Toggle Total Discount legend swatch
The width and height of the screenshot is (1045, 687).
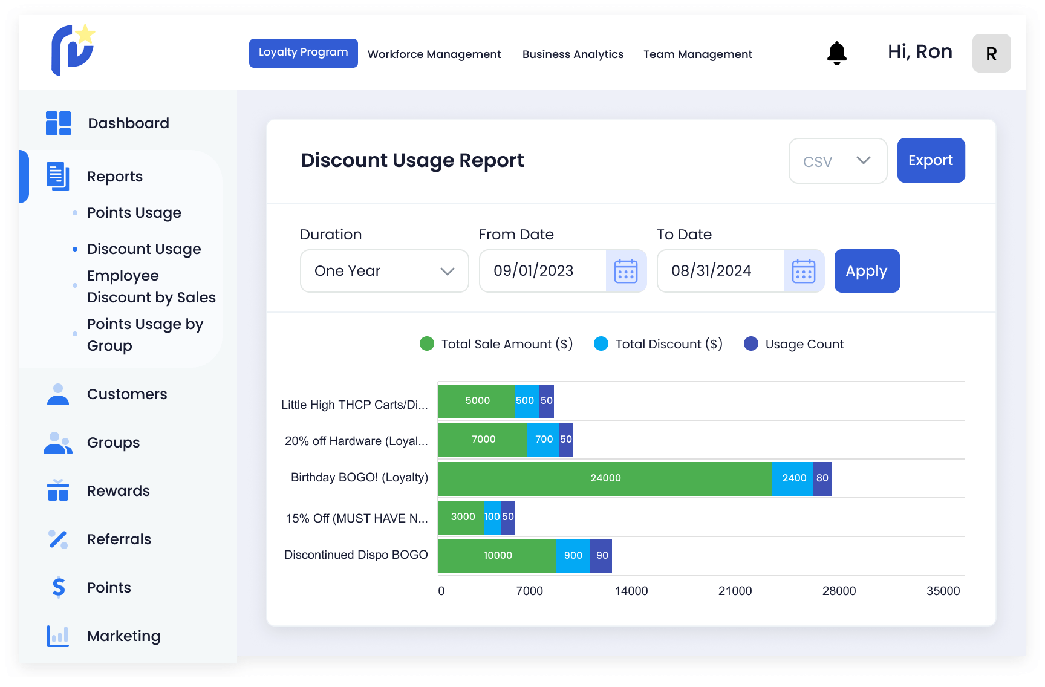coord(601,344)
